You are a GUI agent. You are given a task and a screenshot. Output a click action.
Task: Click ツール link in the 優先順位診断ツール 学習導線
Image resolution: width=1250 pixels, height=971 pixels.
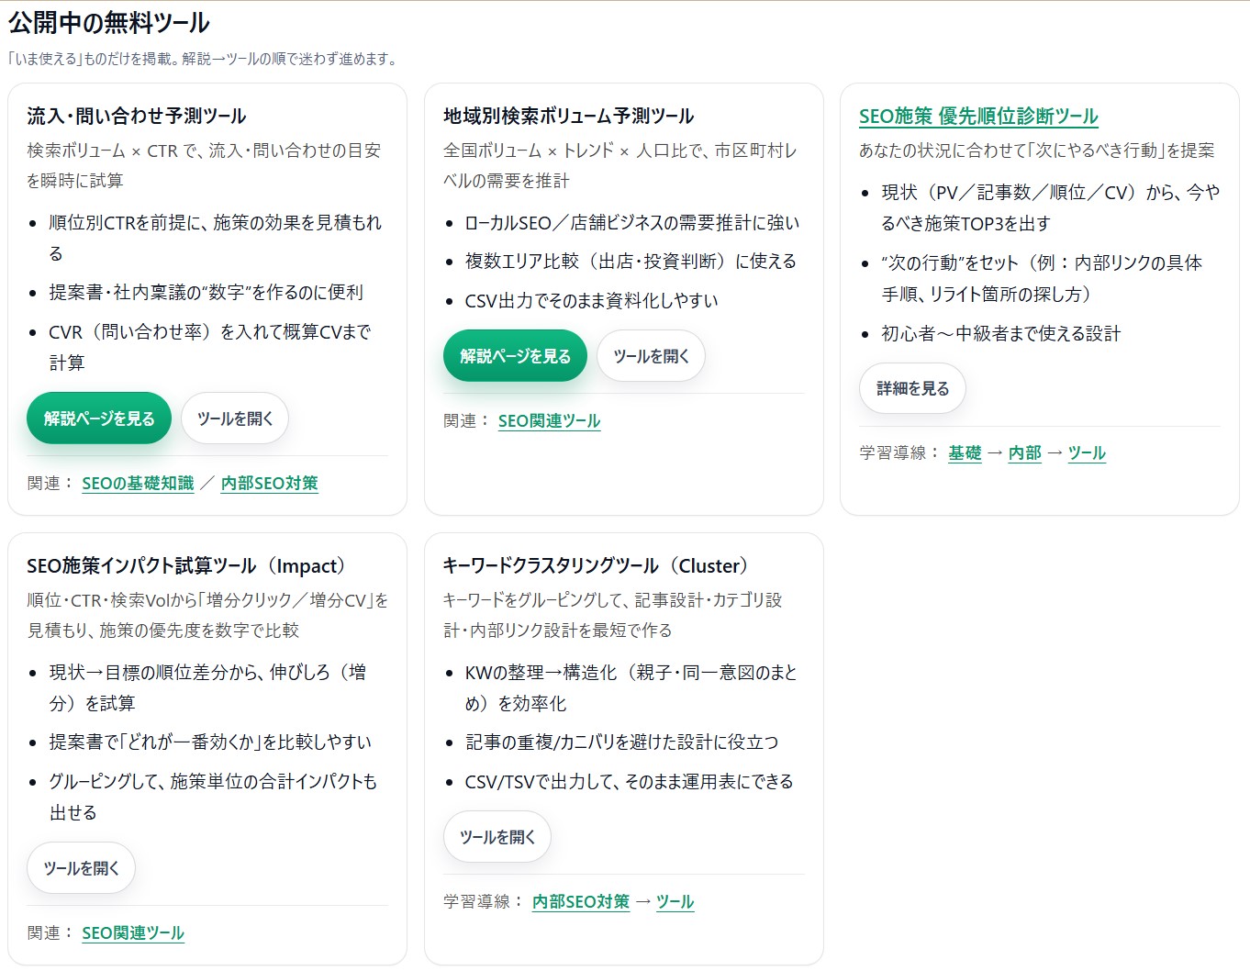[x=1087, y=453]
